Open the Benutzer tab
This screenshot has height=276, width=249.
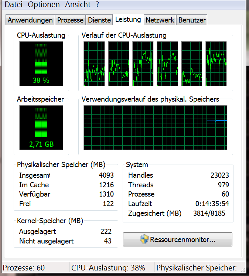[x=192, y=20]
